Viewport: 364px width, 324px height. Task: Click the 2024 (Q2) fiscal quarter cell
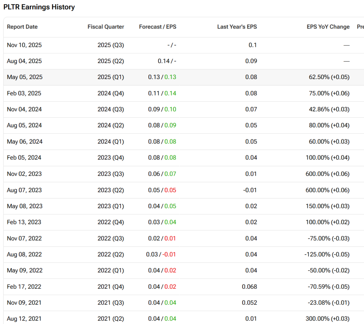[x=111, y=125]
